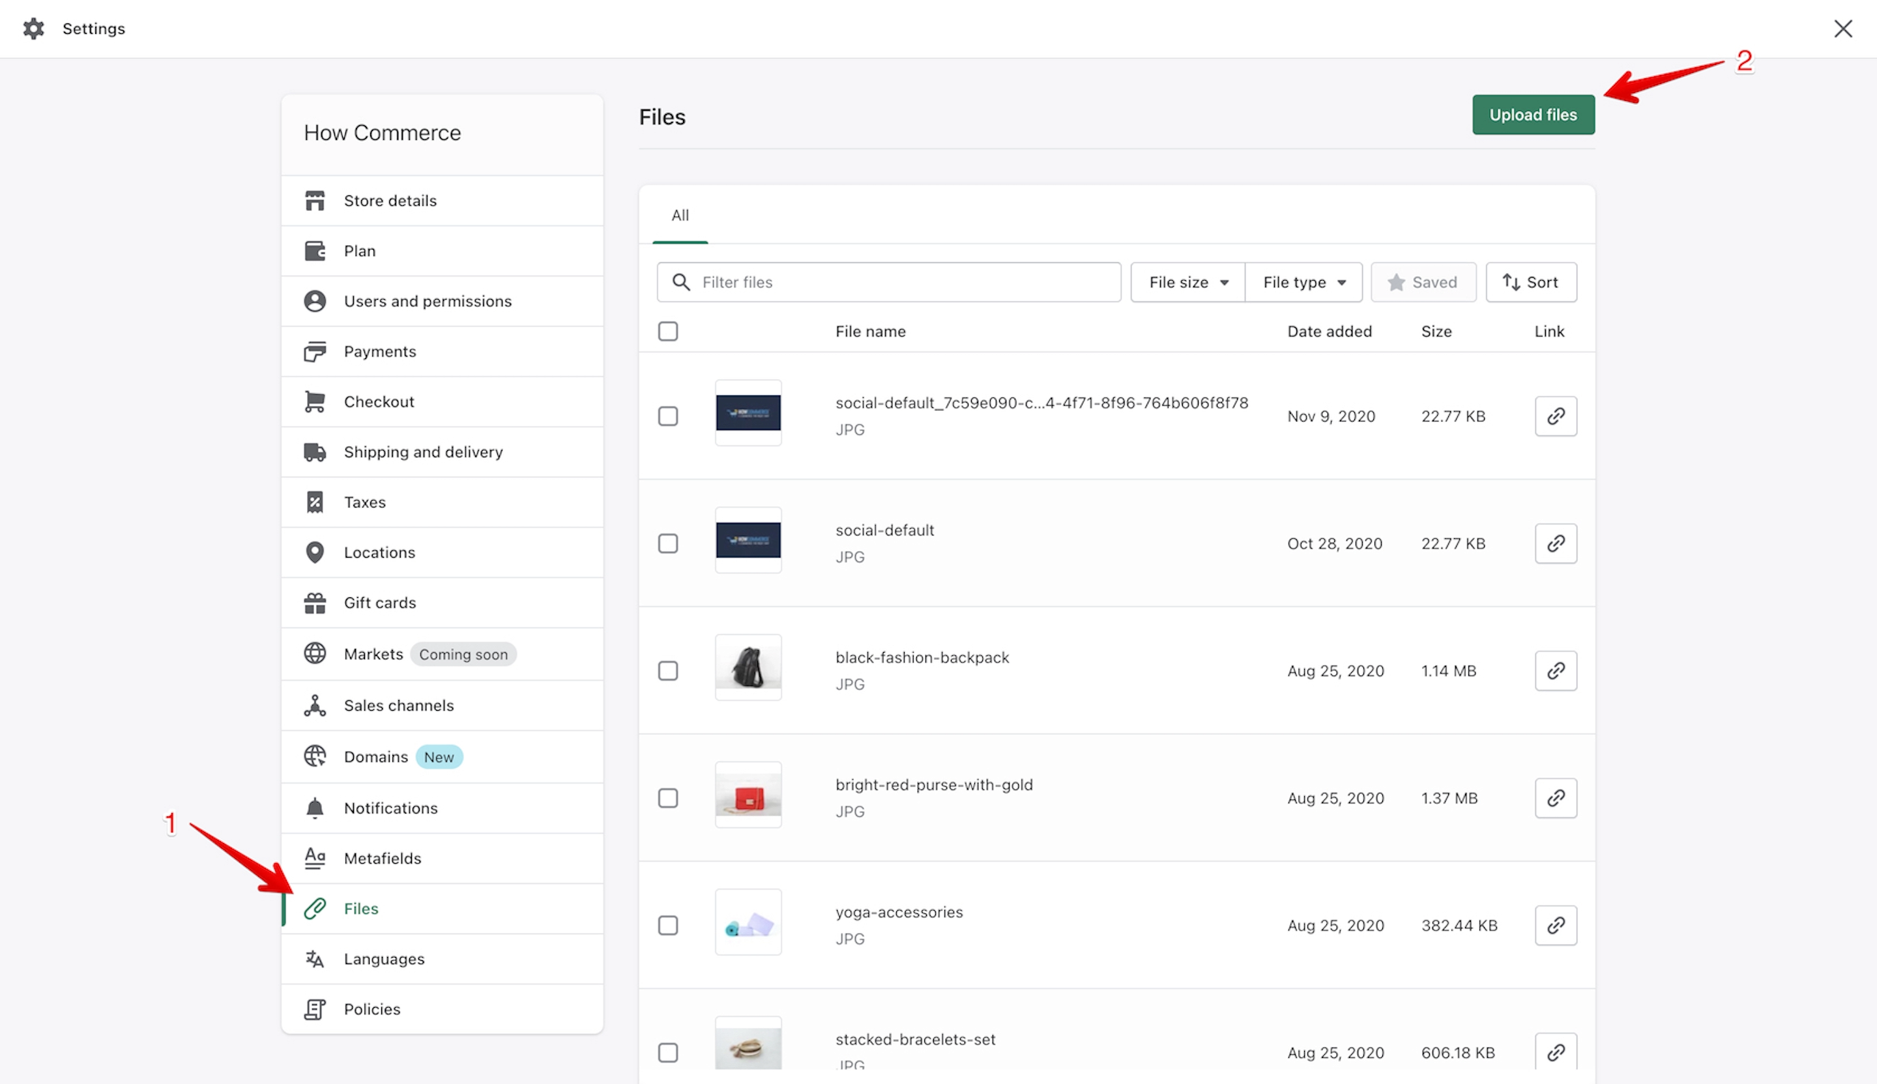1877x1084 pixels.
Task: Click the Saved star button
Action: point(1423,282)
